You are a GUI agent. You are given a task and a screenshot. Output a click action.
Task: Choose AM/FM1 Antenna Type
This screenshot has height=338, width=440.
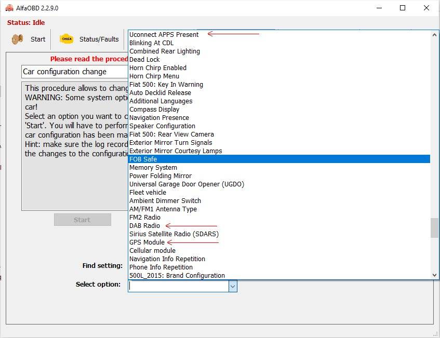(x=279, y=209)
